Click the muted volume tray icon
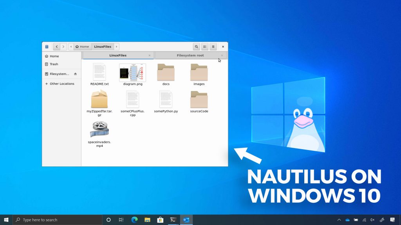 point(372,220)
